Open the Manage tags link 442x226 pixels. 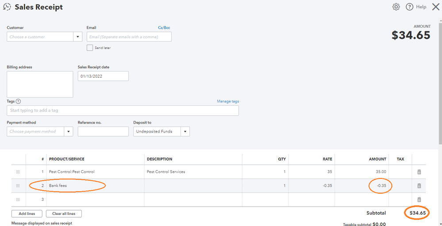pos(227,102)
